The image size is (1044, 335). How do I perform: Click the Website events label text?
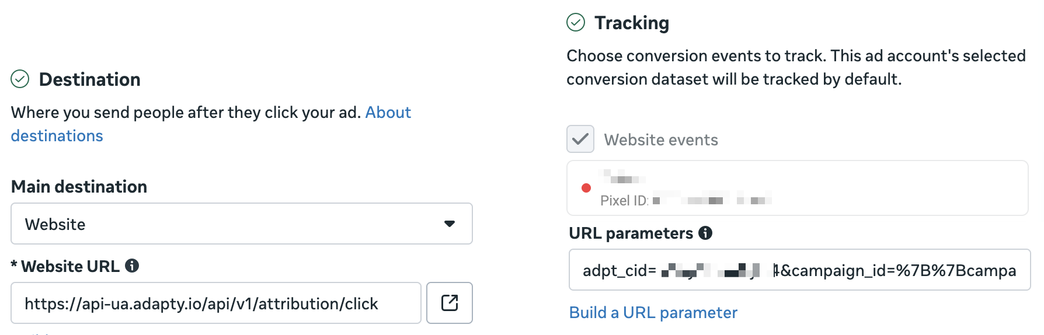(661, 140)
